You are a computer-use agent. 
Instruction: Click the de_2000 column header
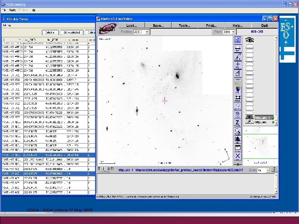tap(56, 40)
